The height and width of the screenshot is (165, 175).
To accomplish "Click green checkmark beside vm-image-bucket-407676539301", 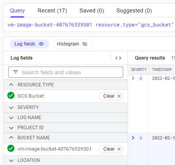I will tap(11, 148).
